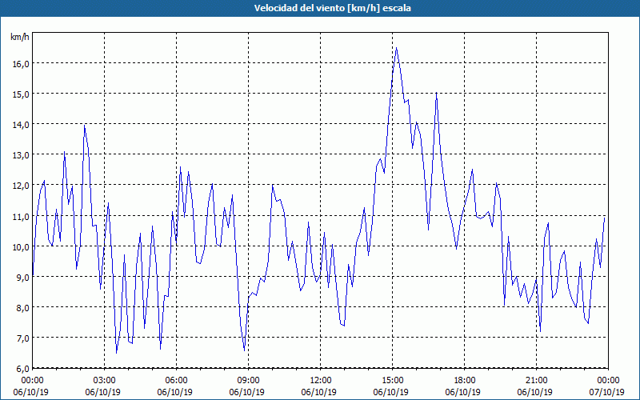This screenshot has width=640, height=400.
Task: Click the "00:00" label at the y-axis origin
Action: click(33, 381)
